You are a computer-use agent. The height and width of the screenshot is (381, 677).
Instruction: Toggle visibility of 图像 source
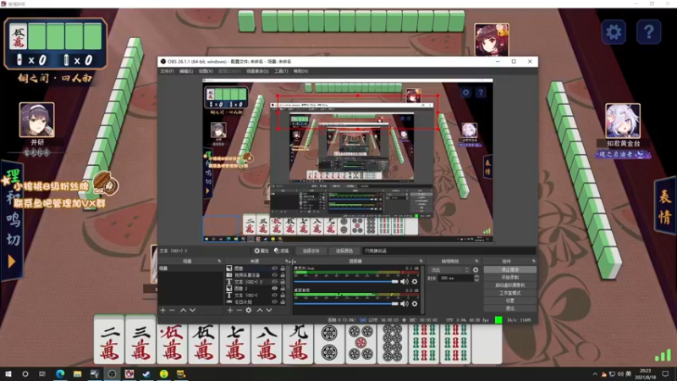pos(274,268)
